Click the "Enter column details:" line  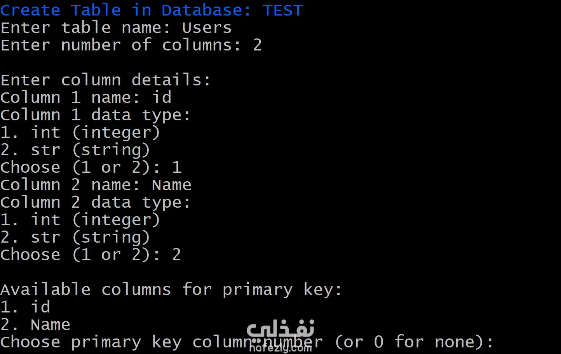click(105, 80)
